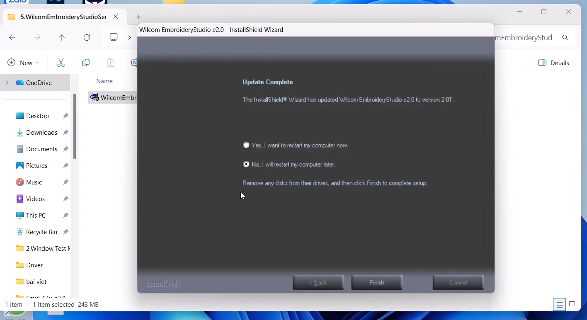Go up one folder with Up arrow
587x320 pixels.
[x=62, y=38]
